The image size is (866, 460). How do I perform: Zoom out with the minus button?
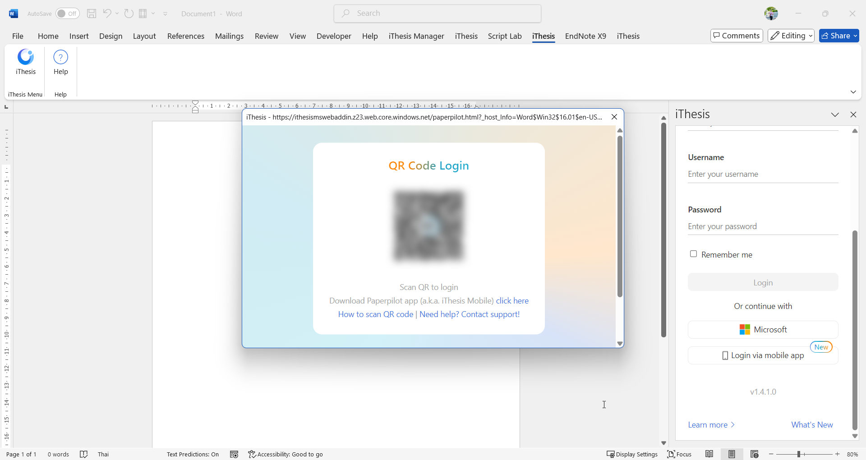point(771,454)
